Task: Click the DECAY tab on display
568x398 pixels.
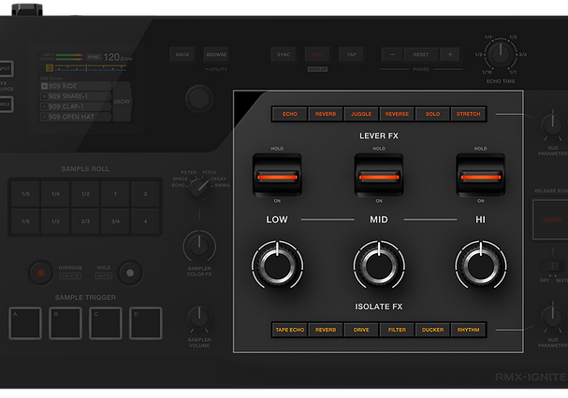Action: click(122, 101)
